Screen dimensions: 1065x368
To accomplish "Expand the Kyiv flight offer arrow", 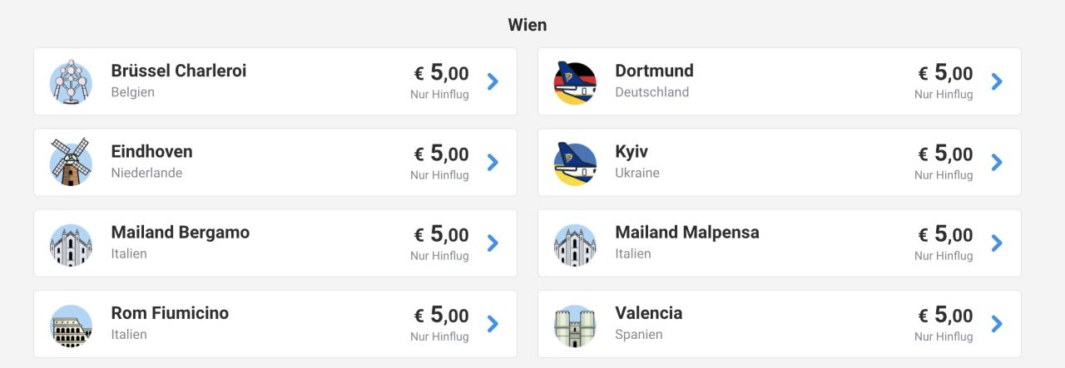I will click(997, 162).
